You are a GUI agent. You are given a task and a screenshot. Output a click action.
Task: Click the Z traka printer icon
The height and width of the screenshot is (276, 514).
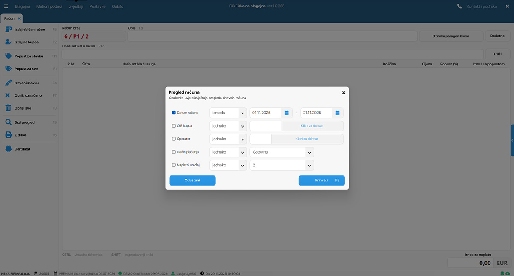tap(8, 135)
